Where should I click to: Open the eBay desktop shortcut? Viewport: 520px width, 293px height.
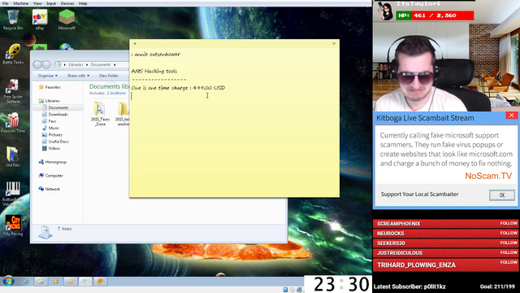coord(40,20)
